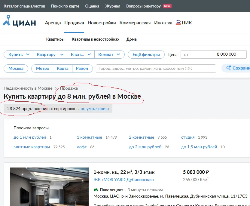250x206 pixels.
Task: Click the Сохранить search button
Action: [x=236, y=68]
